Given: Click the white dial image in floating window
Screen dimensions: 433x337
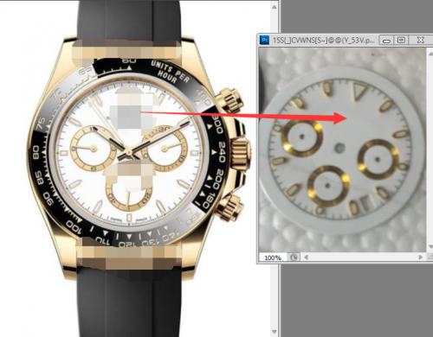Looking at the screenshot, I should click(343, 149).
